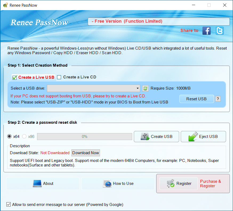Viewport: 233px width, 211px height.
Task: Click Download Now button
Action: coord(86,153)
